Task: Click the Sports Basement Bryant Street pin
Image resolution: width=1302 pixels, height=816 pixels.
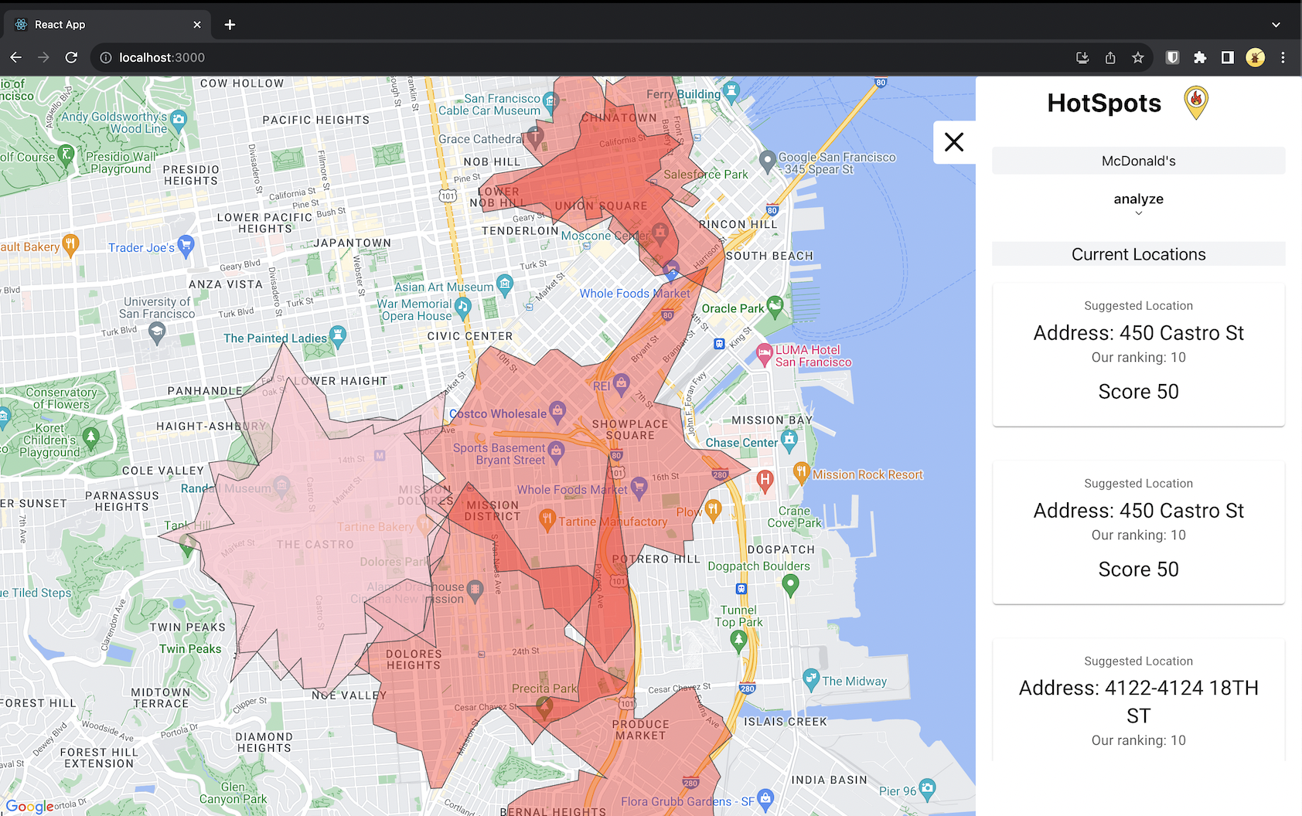Action: pyautogui.click(x=555, y=450)
